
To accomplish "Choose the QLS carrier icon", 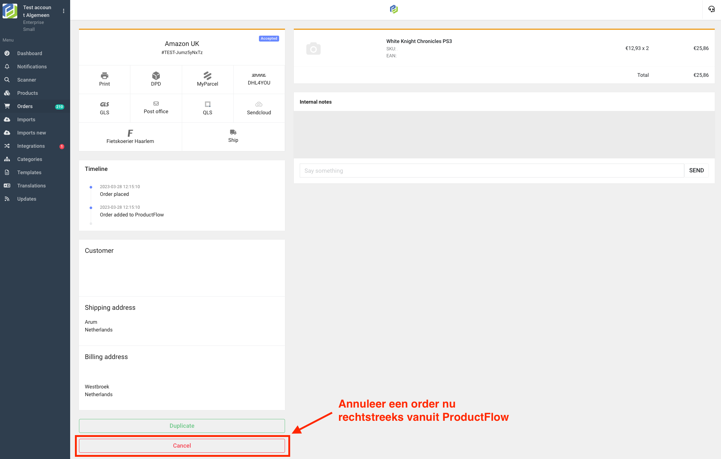I will pyautogui.click(x=208, y=104).
